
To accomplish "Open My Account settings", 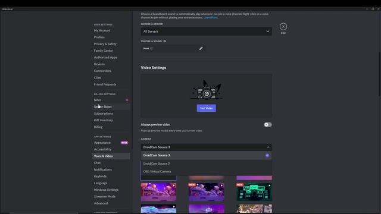I will tap(102, 30).
